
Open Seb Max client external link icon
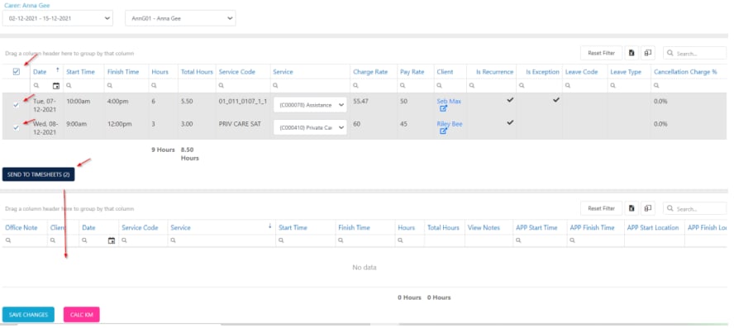point(443,108)
